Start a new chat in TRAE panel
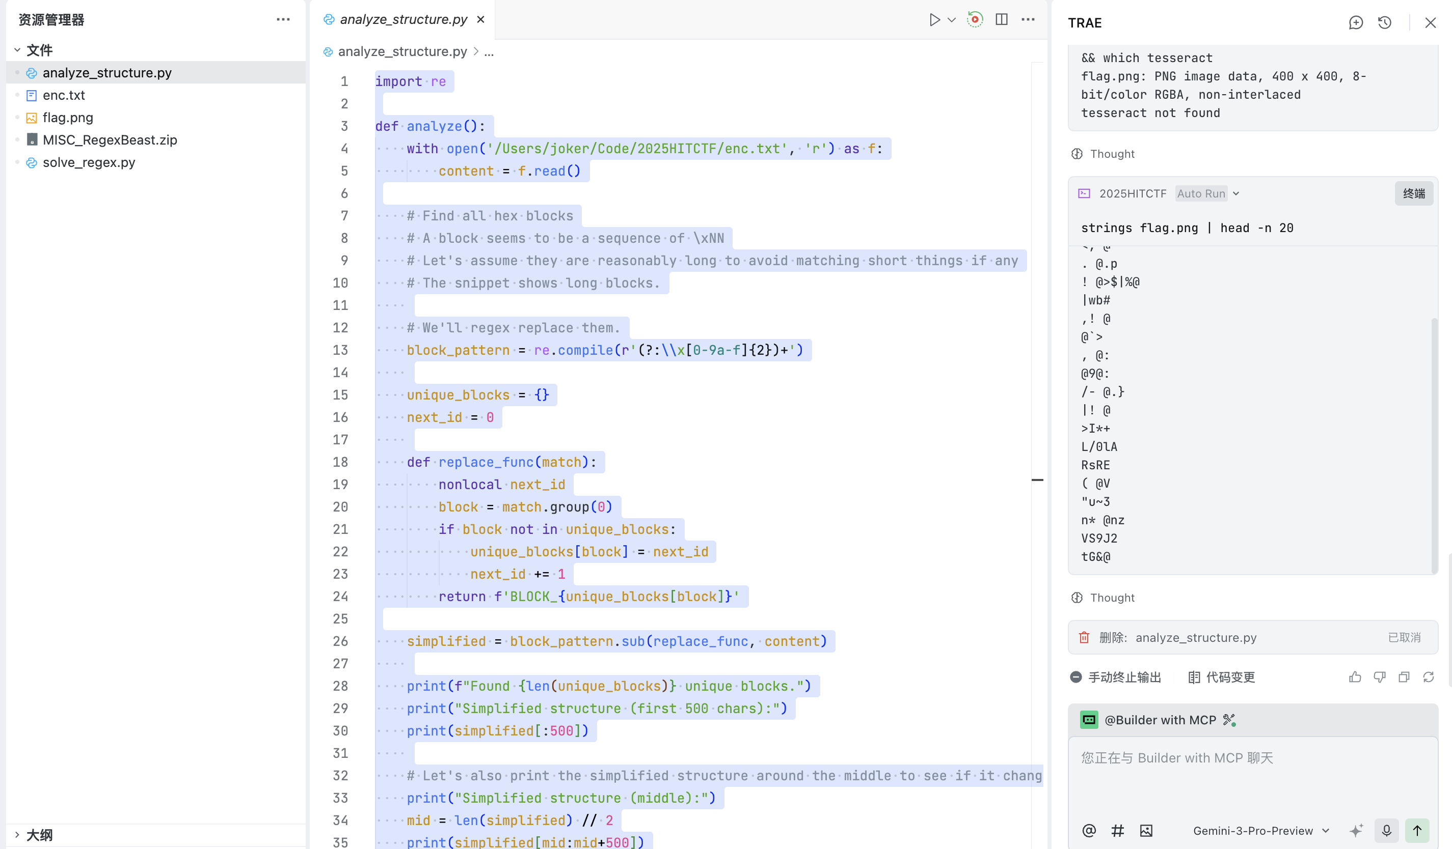This screenshot has width=1452, height=849. click(1355, 22)
